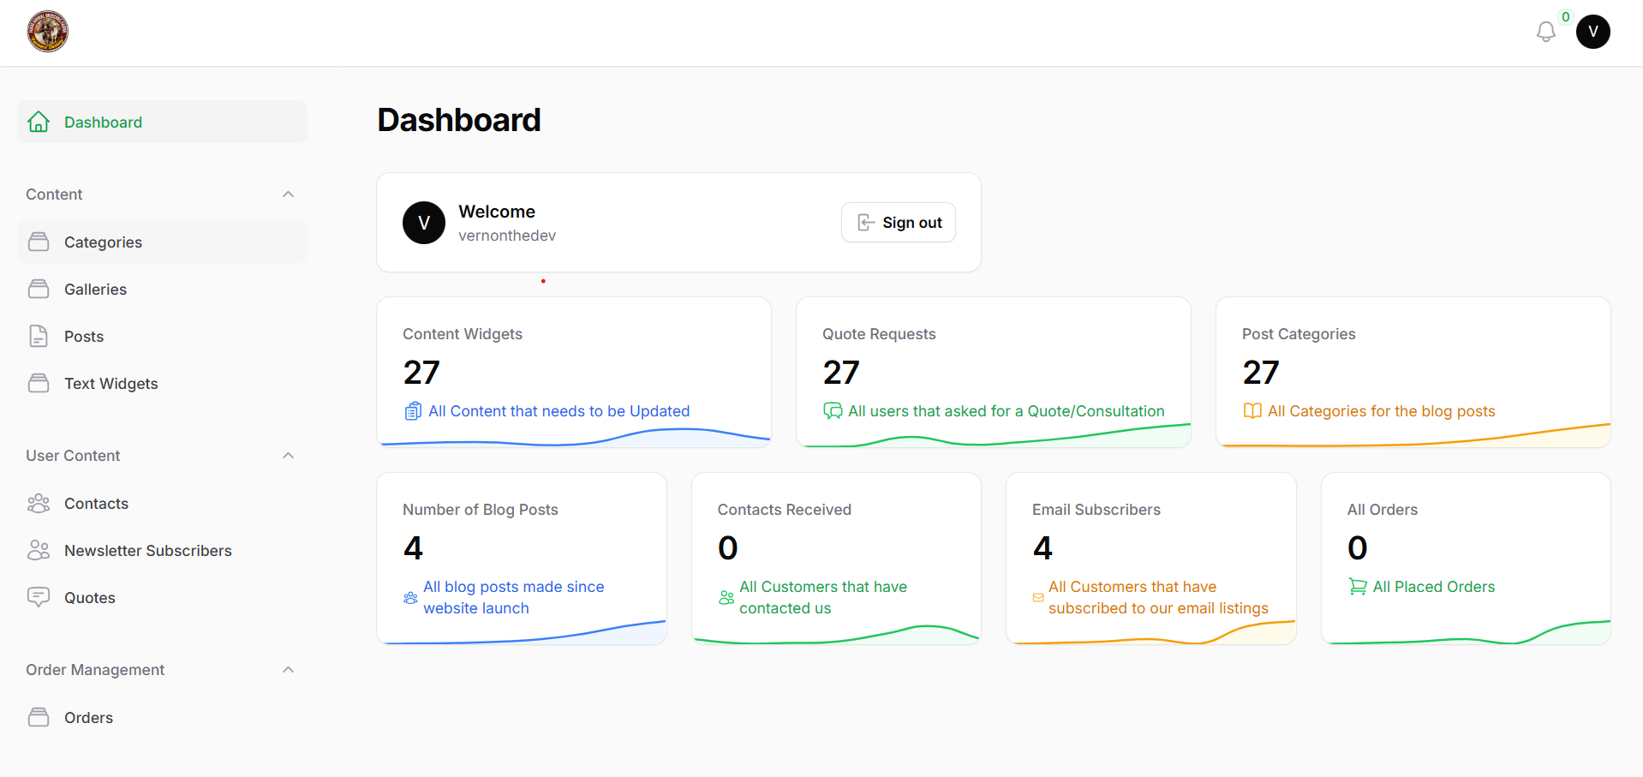
Task: Open Text Widgets from the sidebar
Action: point(162,383)
